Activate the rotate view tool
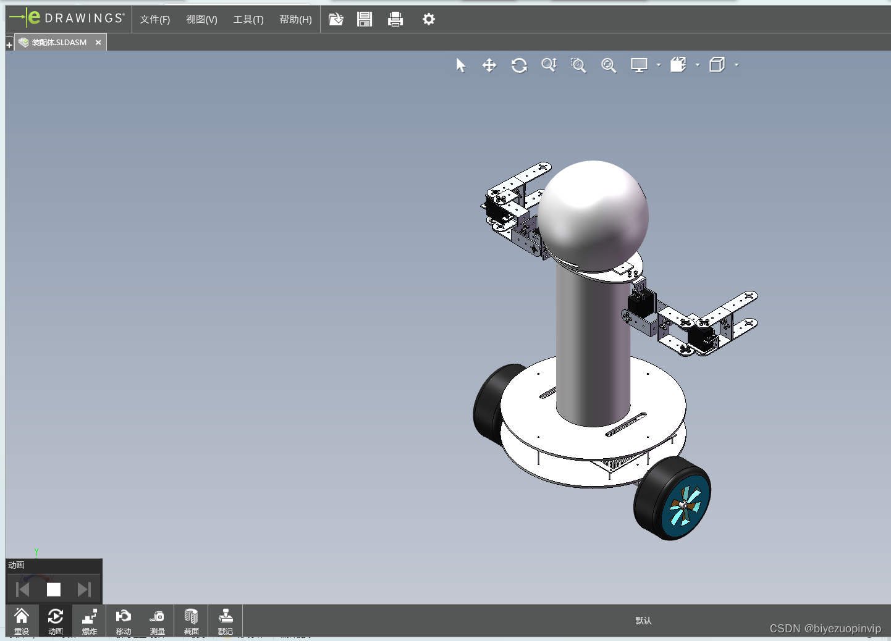Image resolution: width=891 pixels, height=641 pixels. pyautogui.click(x=519, y=65)
